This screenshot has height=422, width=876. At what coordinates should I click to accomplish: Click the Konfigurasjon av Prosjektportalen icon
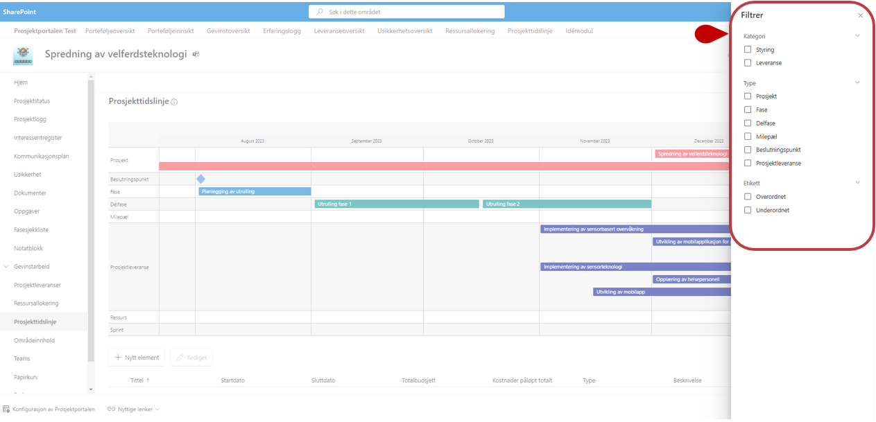point(6,410)
